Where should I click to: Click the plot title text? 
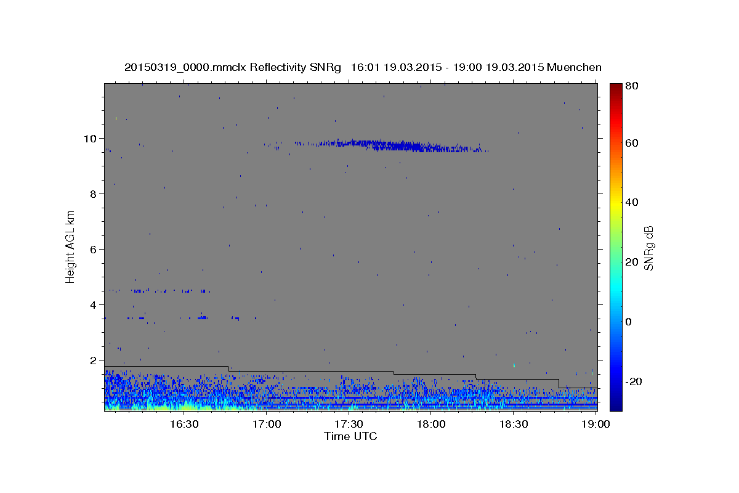[x=363, y=67]
